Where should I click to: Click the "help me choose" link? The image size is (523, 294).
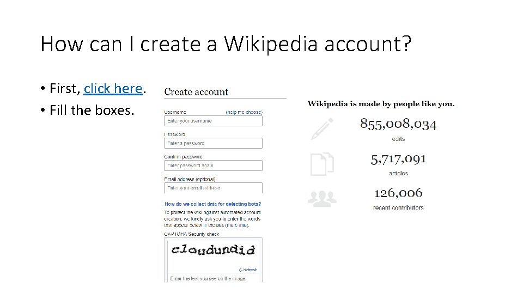coord(244,112)
